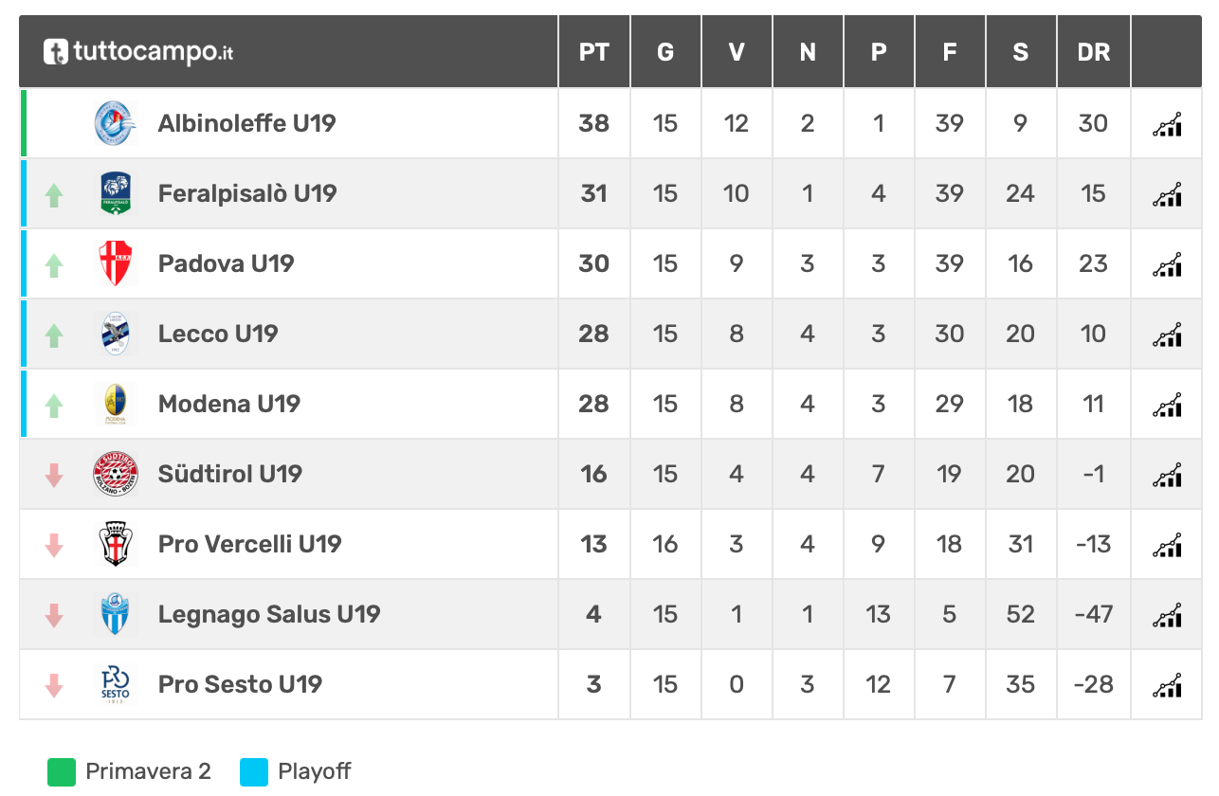
Task: Open trend chart icon for Albinoleffe U19
Action: pyautogui.click(x=1167, y=124)
